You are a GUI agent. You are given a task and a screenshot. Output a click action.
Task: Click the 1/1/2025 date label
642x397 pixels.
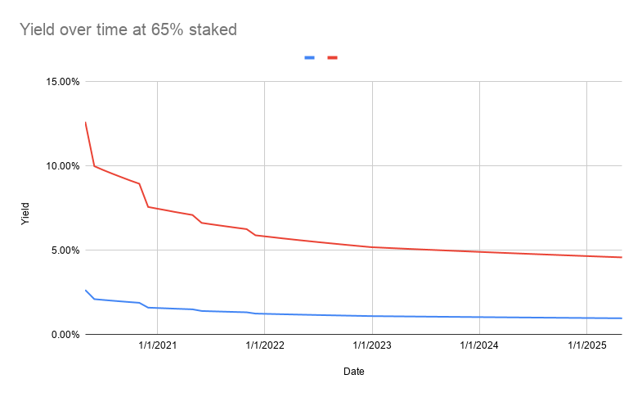pyautogui.click(x=586, y=345)
